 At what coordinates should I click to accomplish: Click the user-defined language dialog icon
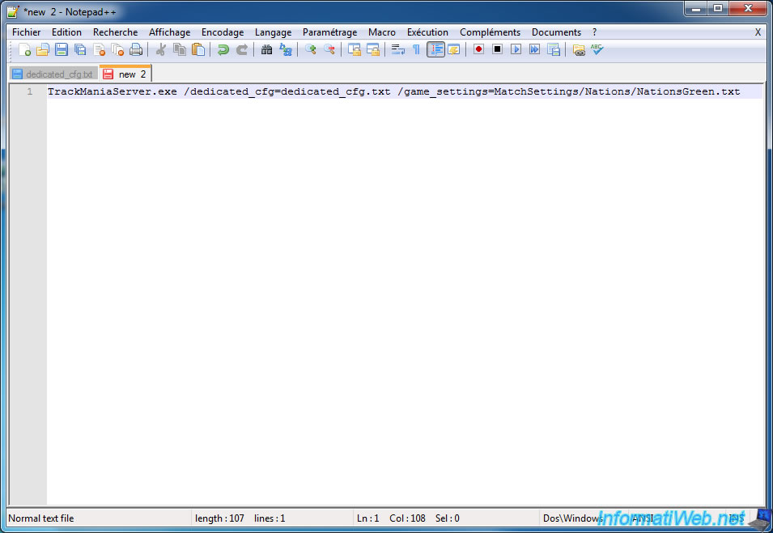(454, 49)
